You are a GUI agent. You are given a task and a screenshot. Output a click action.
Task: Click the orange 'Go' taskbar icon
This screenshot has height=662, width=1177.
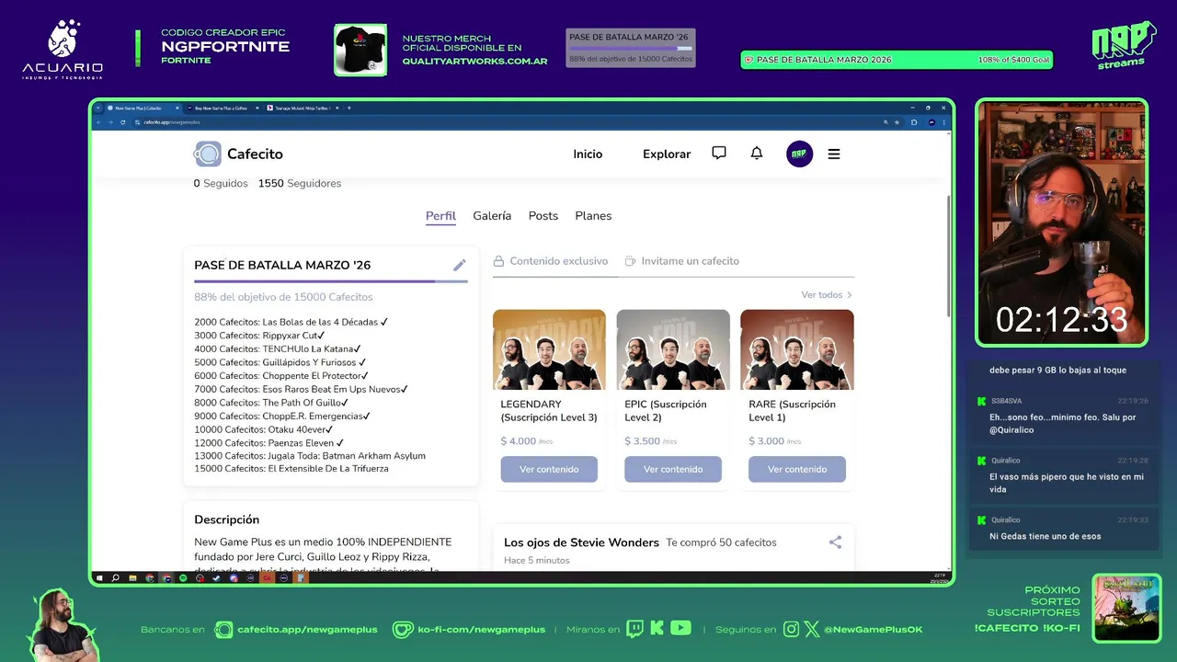coord(267,577)
